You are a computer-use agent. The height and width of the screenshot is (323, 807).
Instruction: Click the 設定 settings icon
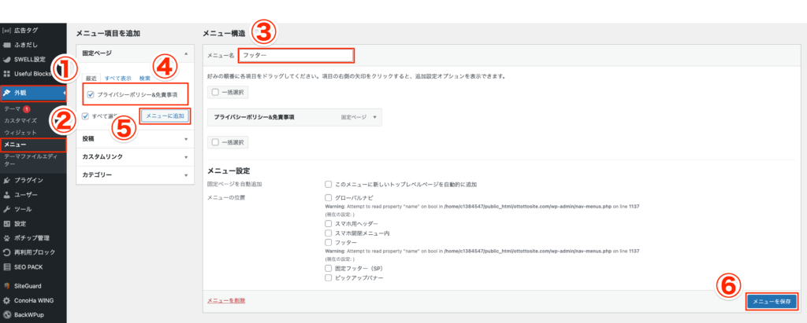6,223
